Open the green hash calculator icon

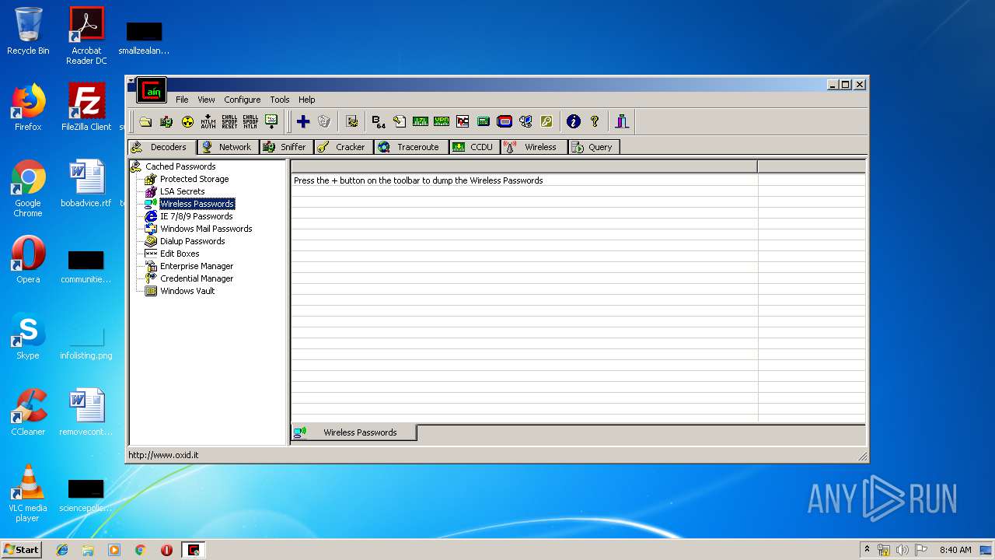484,121
